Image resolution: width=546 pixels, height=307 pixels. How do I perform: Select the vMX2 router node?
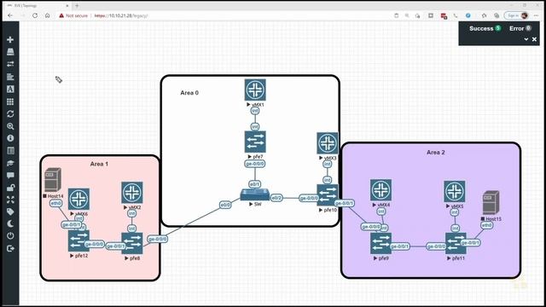coord(132,192)
